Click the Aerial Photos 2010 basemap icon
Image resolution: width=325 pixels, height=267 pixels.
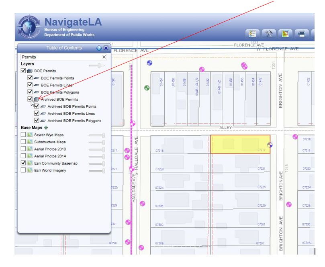point(30,149)
